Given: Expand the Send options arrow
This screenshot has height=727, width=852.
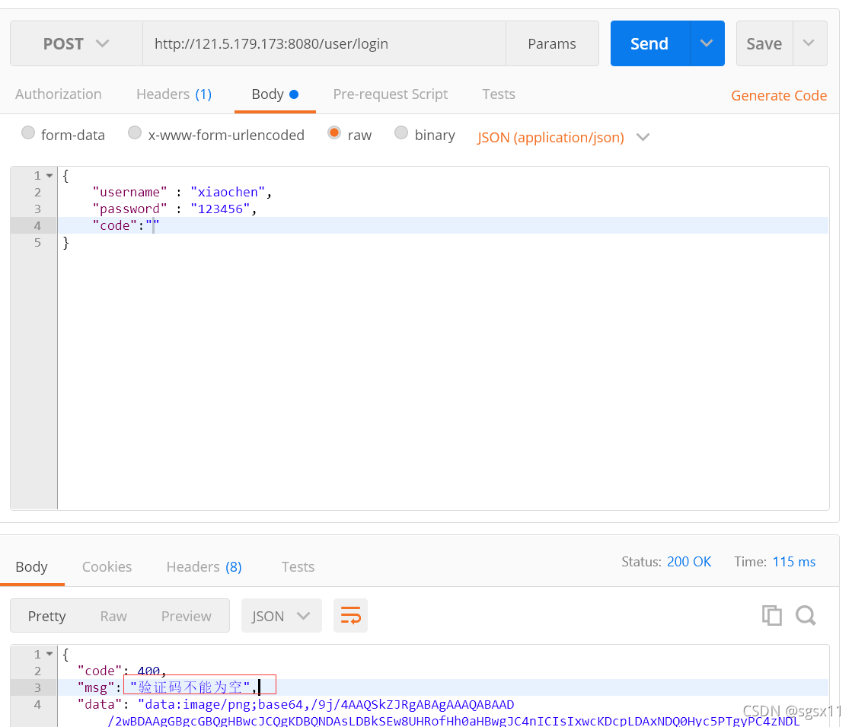Looking at the screenshot, I should [707, 43].
